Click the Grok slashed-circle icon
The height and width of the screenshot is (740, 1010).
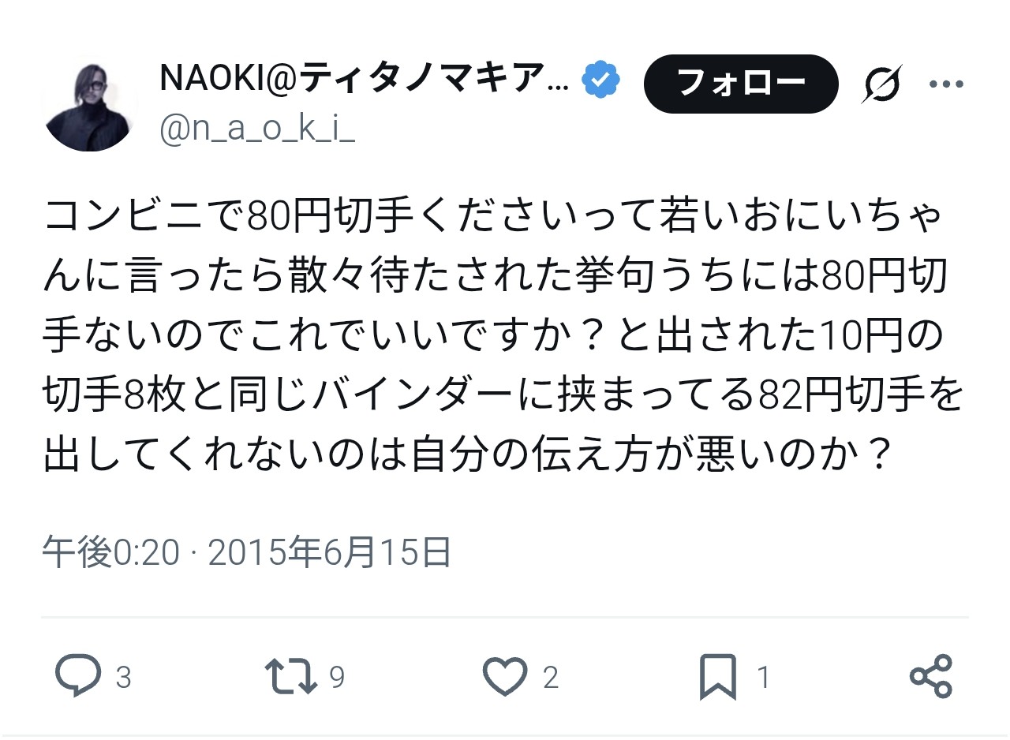[881, 84]
